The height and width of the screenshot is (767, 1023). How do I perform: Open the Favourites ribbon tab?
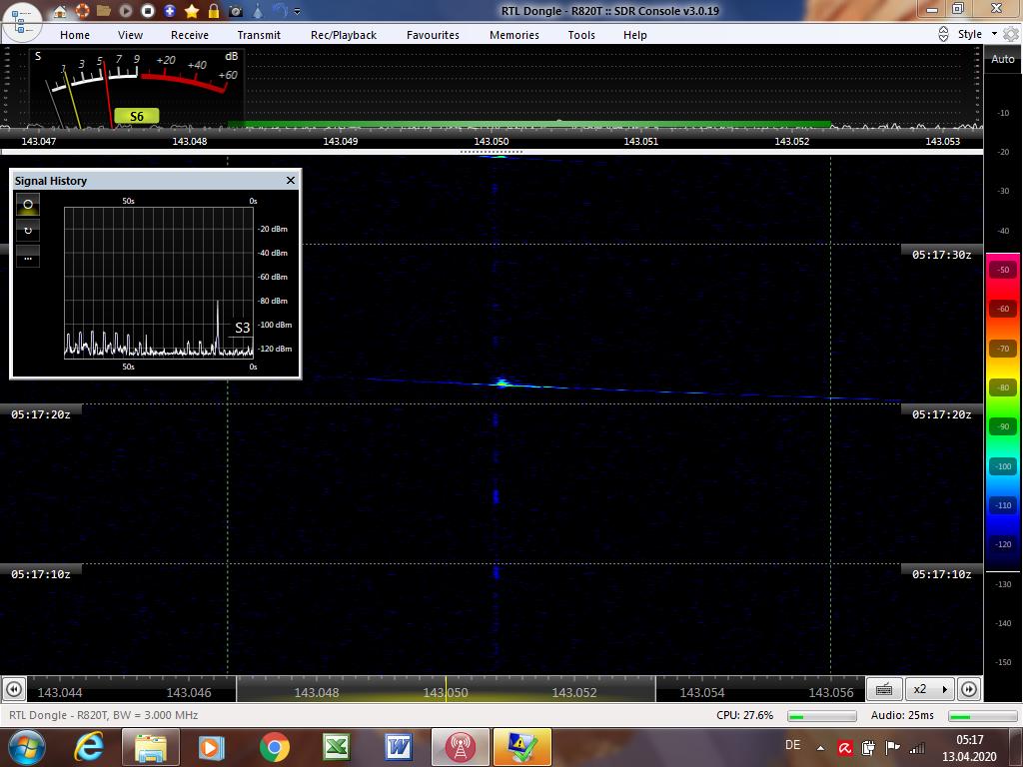coord(434,35)
